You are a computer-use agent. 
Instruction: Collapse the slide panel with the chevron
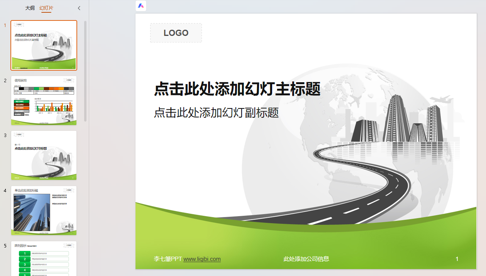(x=79, y=8)
